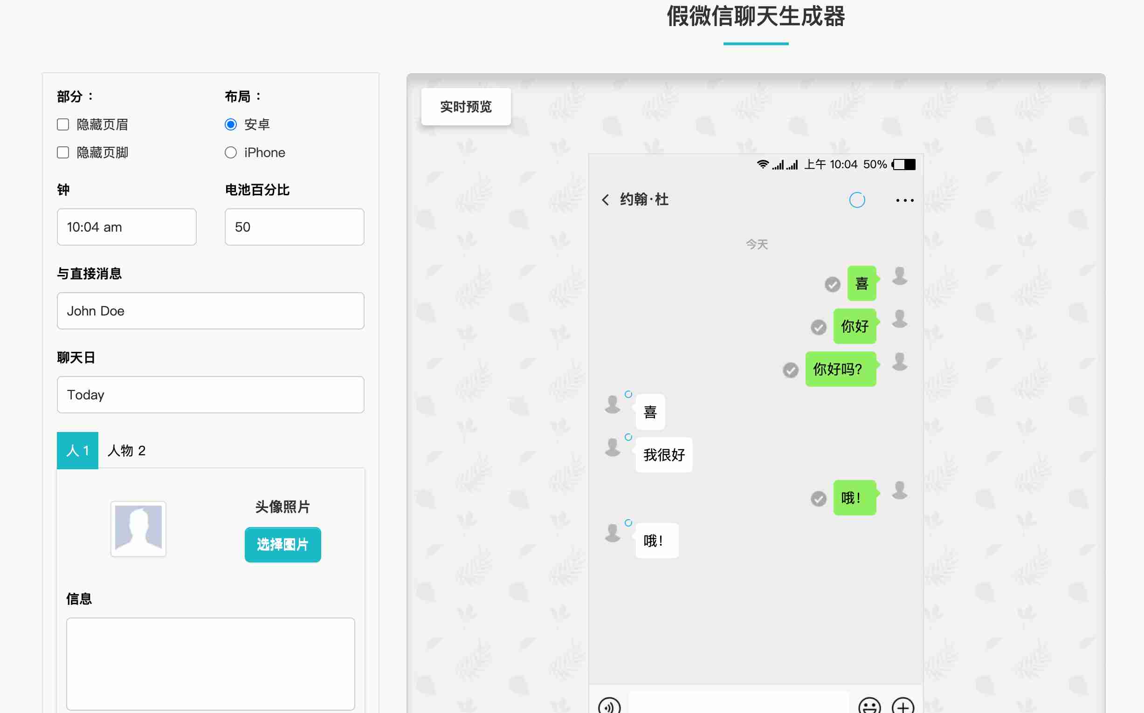Viewport: 1144px width, 713px height.
Task: Click the 实时预览 button
Action: point(466,107)
